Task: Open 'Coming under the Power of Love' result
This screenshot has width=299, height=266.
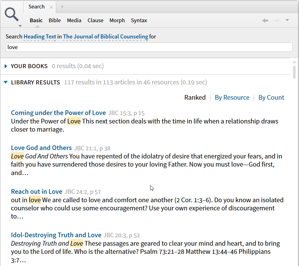Action: (58, 113)
